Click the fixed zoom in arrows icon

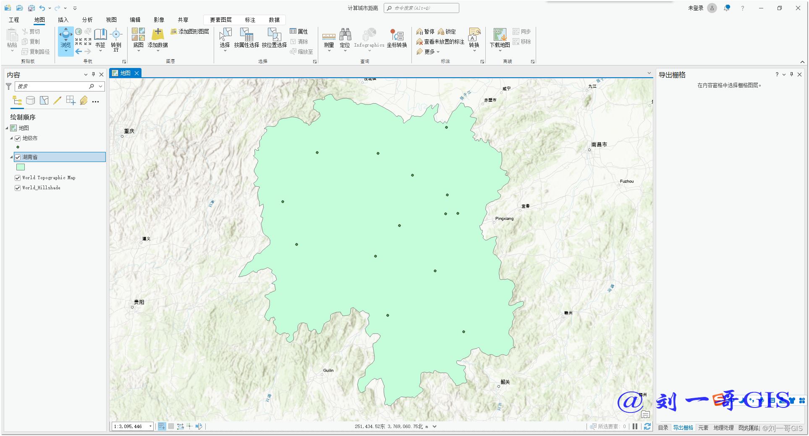(79, 42)
